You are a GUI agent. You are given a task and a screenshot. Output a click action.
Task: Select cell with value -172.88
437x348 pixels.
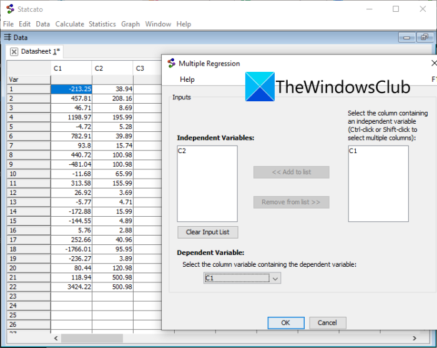[x=71, y=211]
